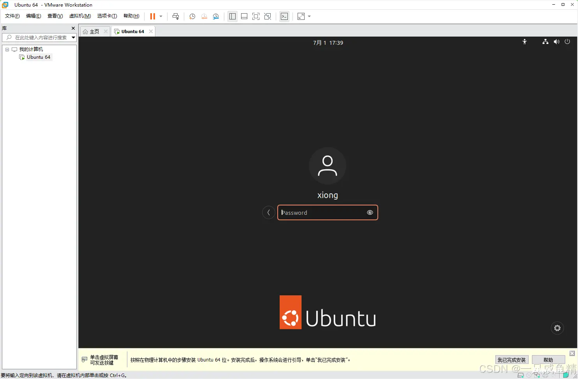This screenshot has width=578, height=379.
Task: Open the 虚拟机(M) menu
Action: [x=80, y=16]
